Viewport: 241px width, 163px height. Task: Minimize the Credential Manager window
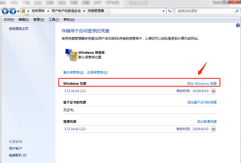coord(217,2)
